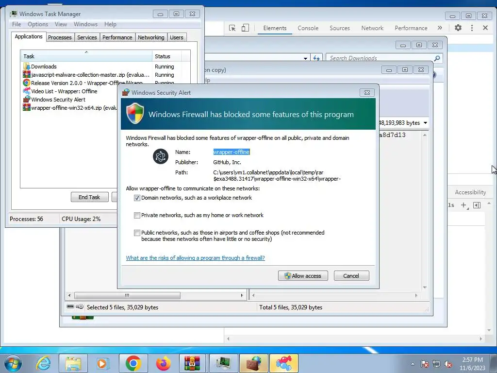497x373 pixels.
Task: Open the Windows menu in Task Manager
Action: 85,24
